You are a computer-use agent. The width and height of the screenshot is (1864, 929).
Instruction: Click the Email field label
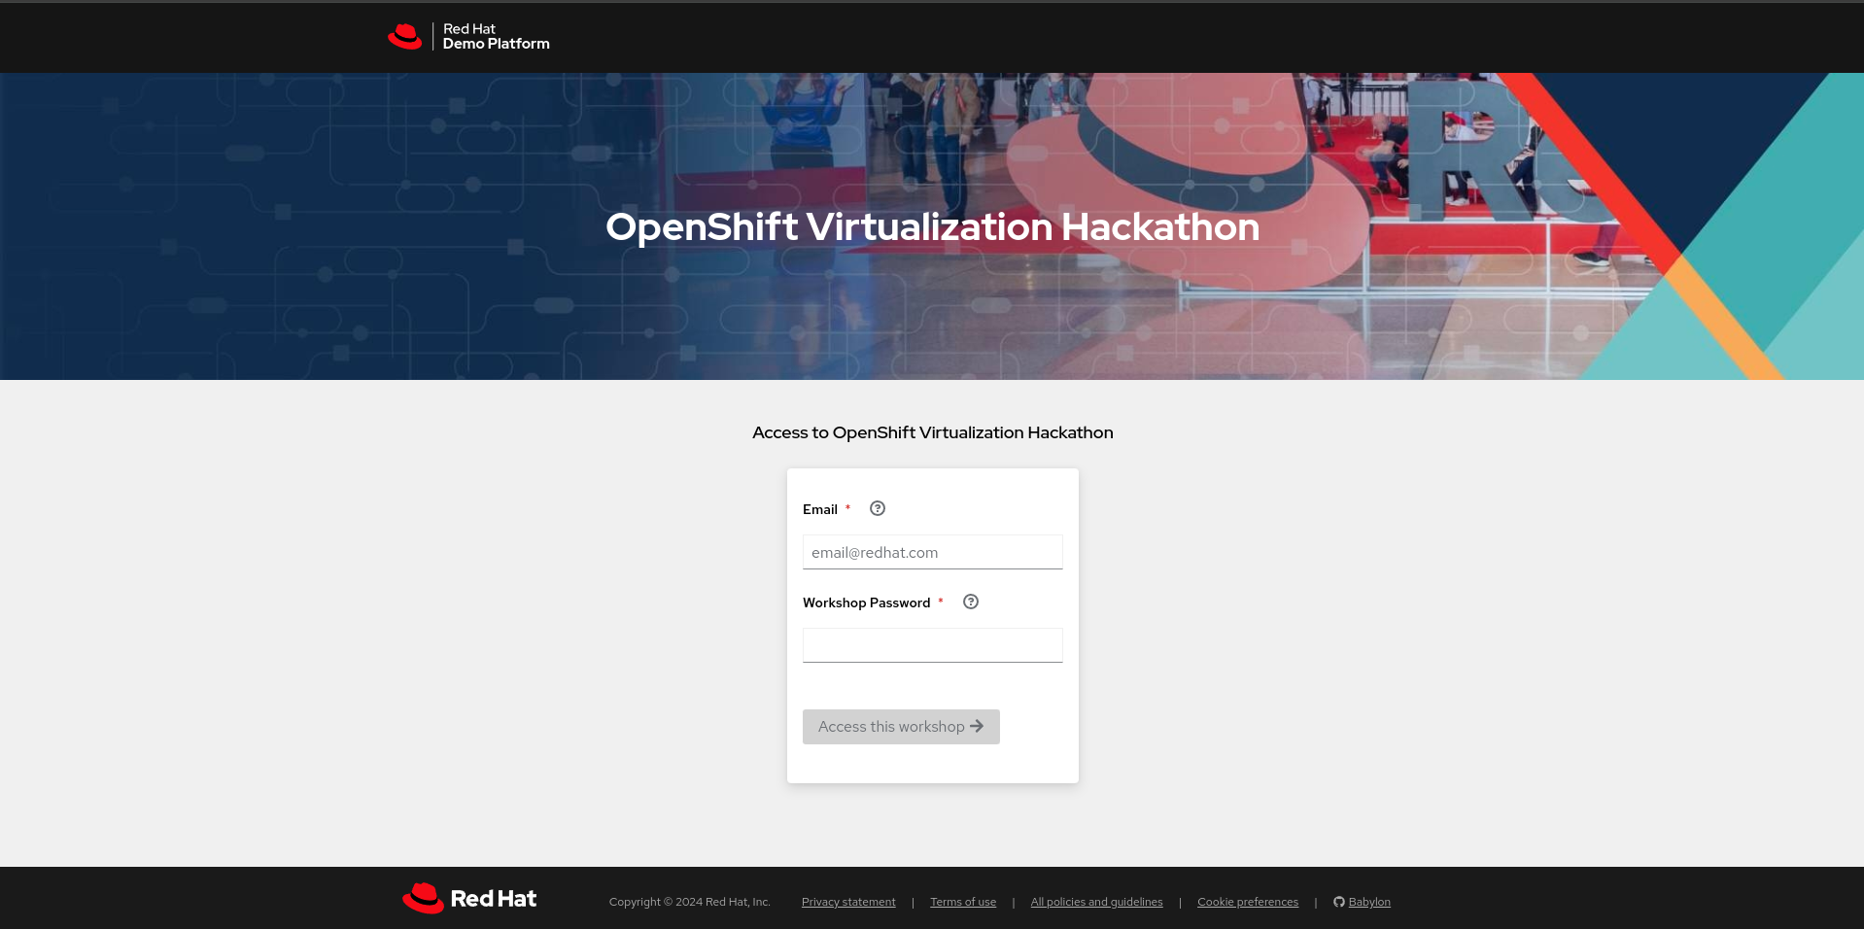click(819, 509)
